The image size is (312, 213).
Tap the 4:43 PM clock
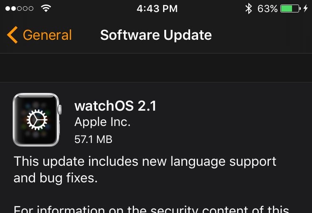click(x=157, y=9)
